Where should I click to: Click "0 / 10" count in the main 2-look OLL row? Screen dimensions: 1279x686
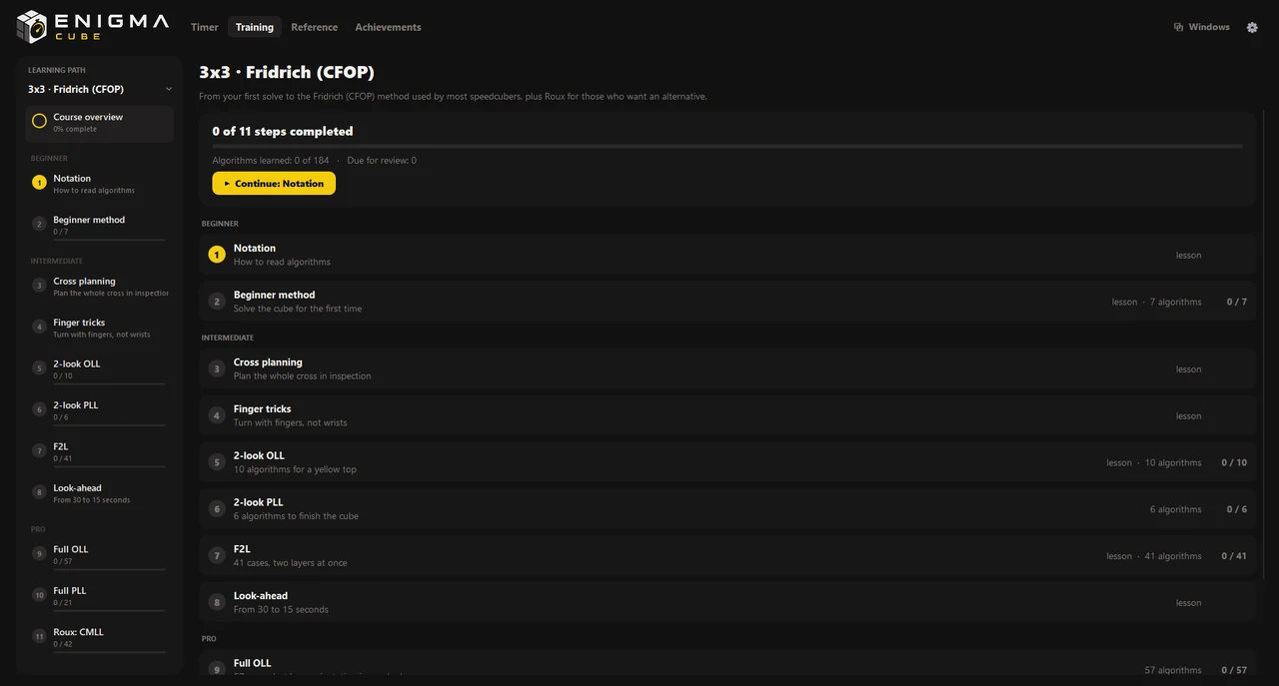[1234, 462]
